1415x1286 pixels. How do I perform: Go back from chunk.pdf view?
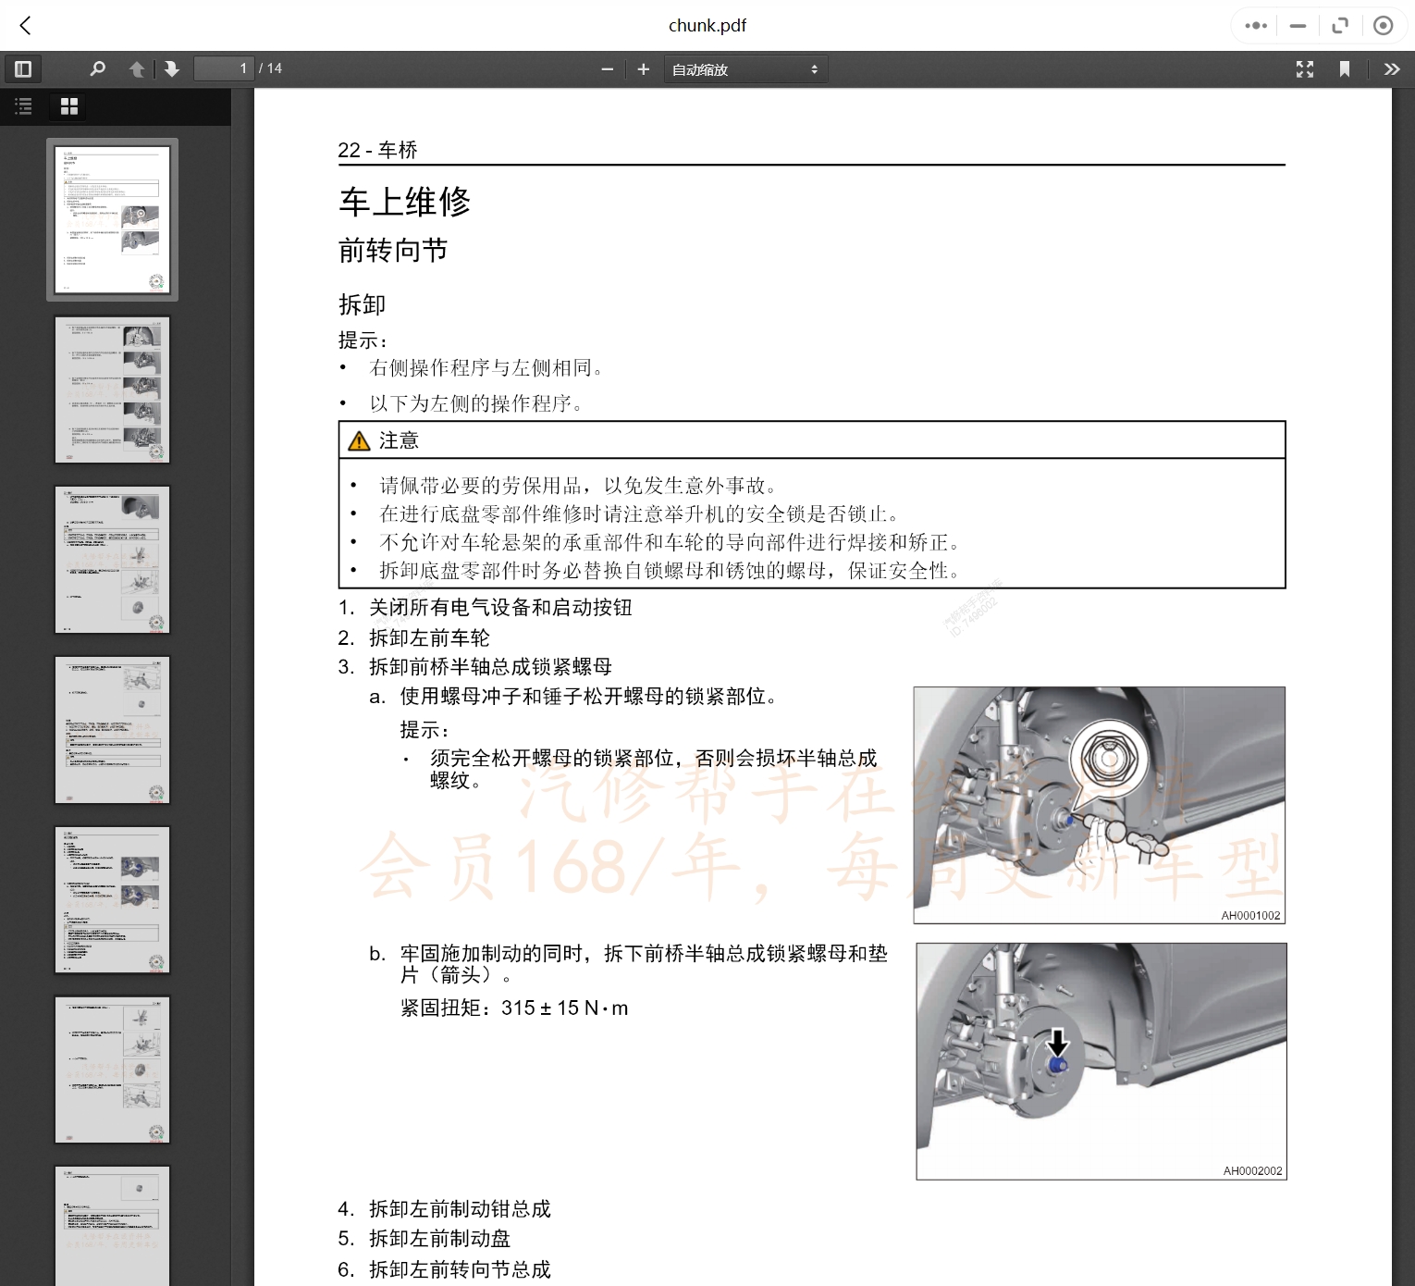coord(25,25)
